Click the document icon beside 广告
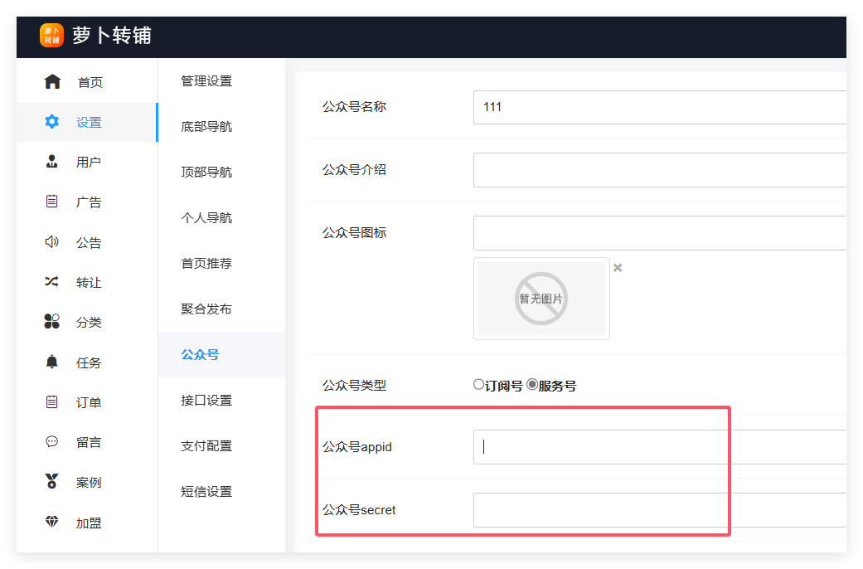This screenshot has width=863, height=569. 51,201
